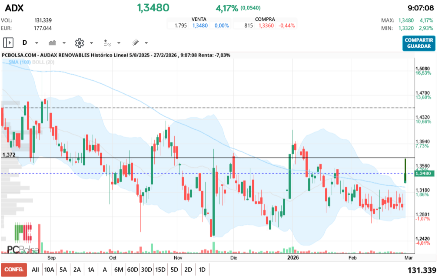Image resolution: width=442 pixels, height=279 pixels.
Task: Click the red CONFG. button
Action: click(14, 269)
